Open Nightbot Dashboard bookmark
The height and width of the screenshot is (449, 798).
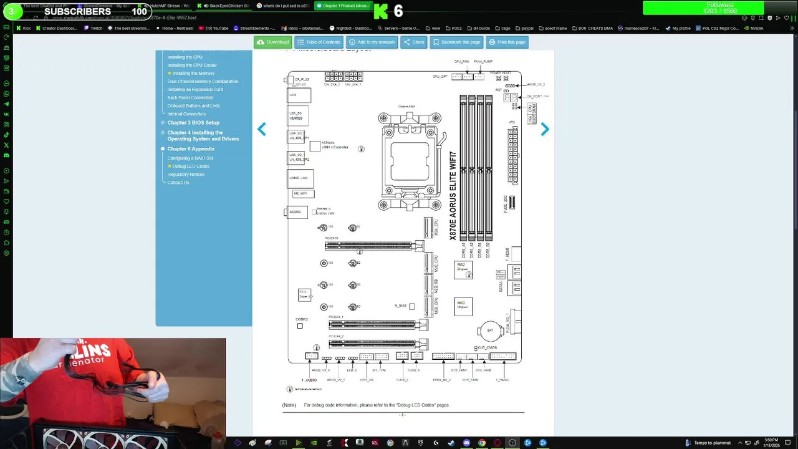pyautogui.click(x=351, y=28)
